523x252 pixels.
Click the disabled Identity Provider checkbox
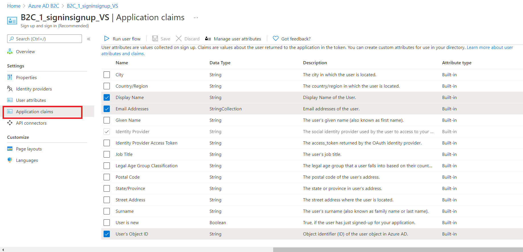[x=107, y=131]
